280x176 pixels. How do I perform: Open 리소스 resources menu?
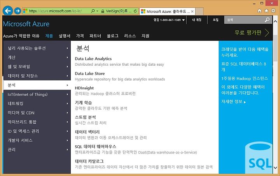[130, 36]
